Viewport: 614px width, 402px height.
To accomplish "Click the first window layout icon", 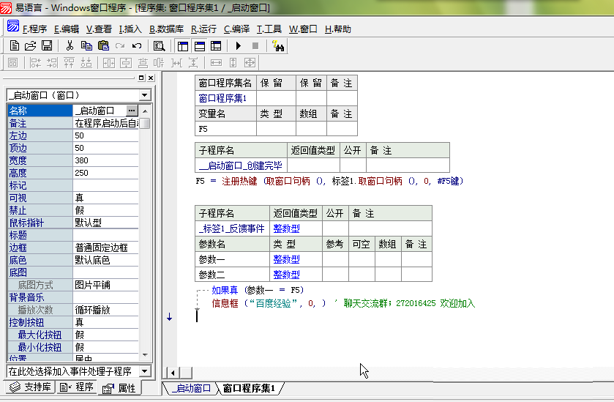I will (183, 46).
